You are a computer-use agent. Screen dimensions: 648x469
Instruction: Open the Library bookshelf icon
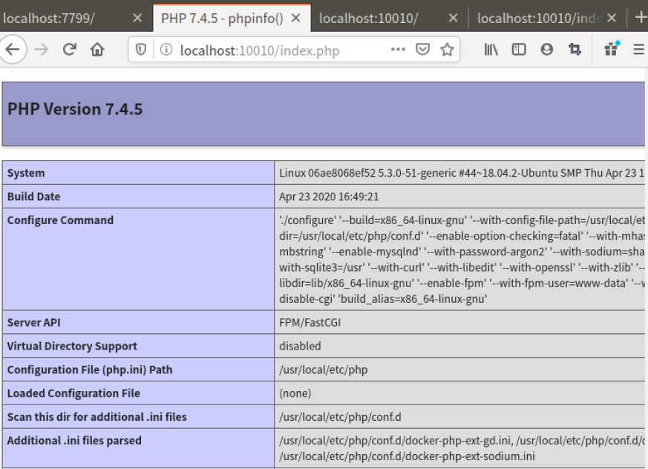[491, 50]
